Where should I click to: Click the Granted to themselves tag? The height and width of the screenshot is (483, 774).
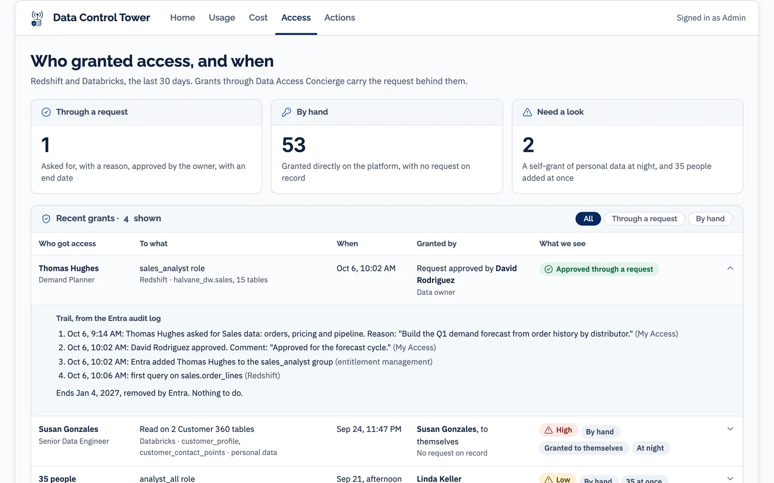583,448
